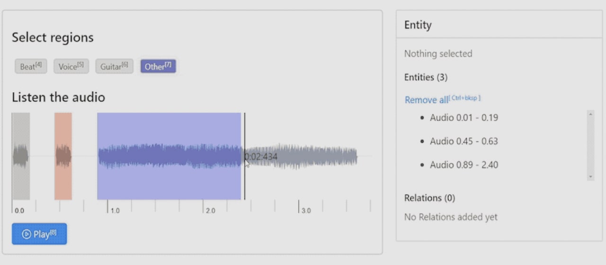Pick entity Audio 0.89 - 2.40

[x=463, y=165]
